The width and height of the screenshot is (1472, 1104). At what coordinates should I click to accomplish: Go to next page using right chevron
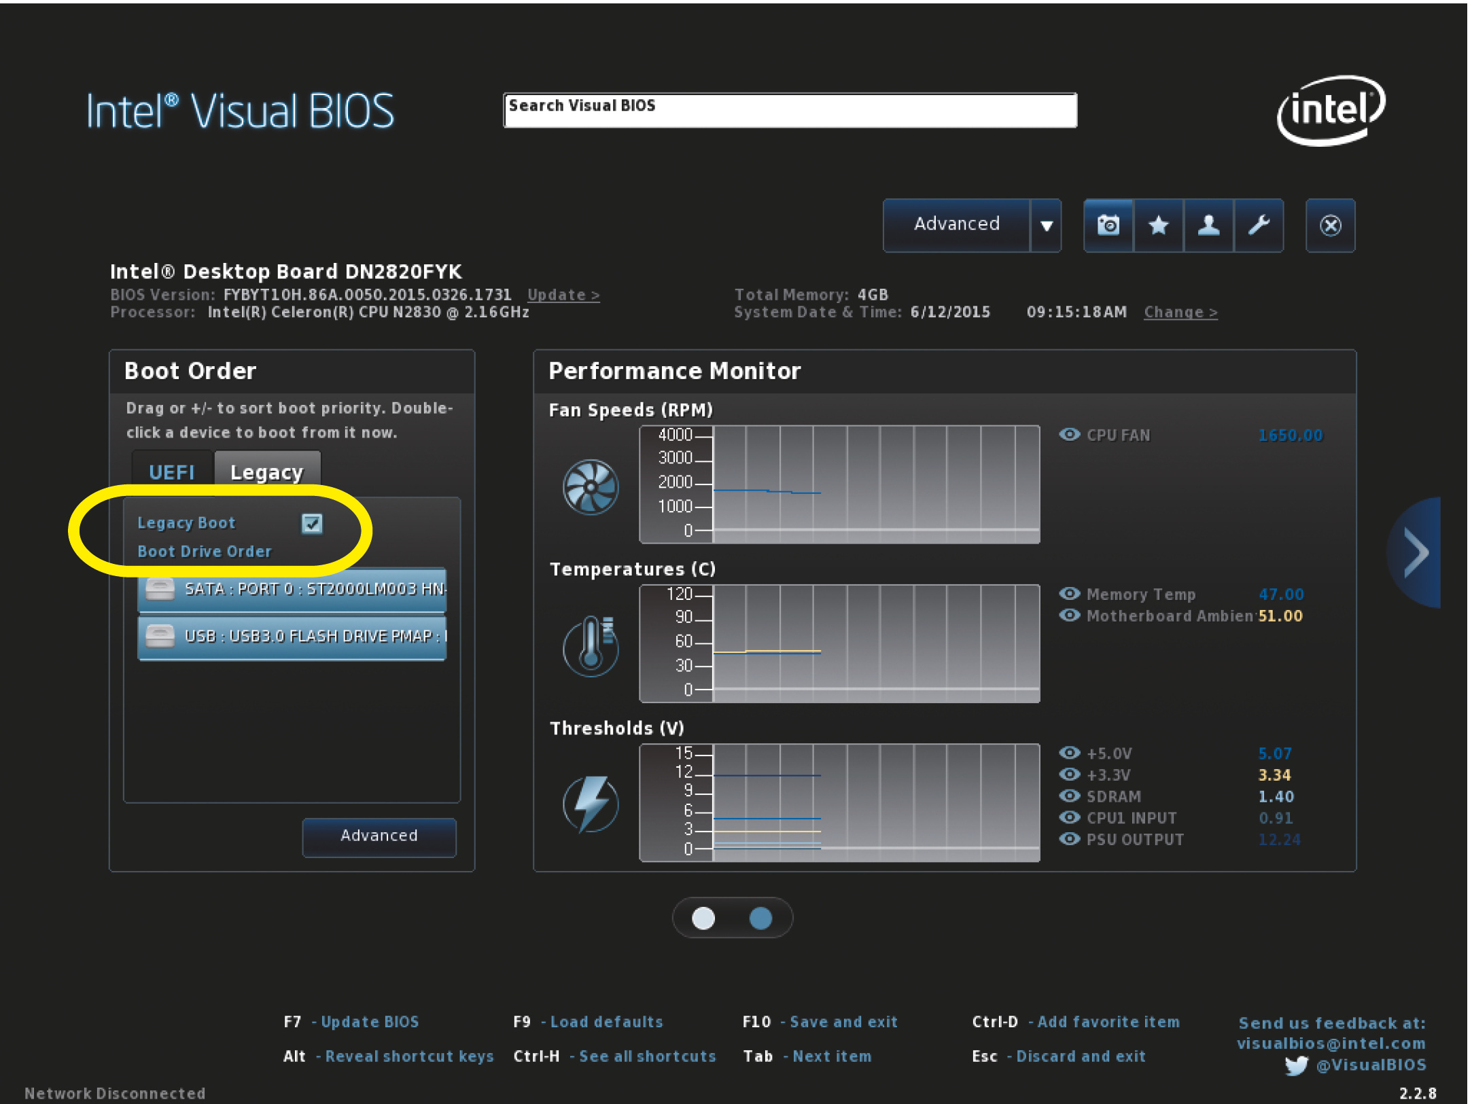point(1416,552)
